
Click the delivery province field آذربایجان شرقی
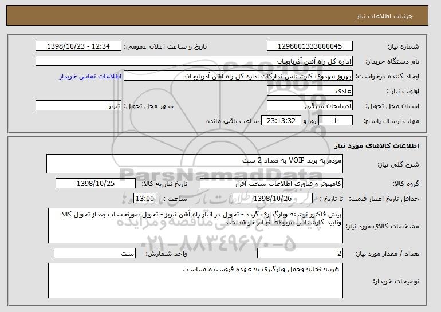point(310,106)
